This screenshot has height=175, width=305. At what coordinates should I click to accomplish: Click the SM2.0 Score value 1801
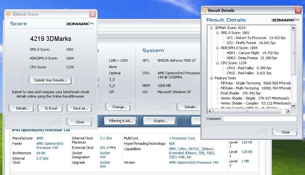click(x=70, y=49)
